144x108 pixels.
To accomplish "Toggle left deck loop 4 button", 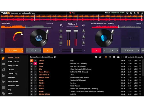I will pos(33,50).
